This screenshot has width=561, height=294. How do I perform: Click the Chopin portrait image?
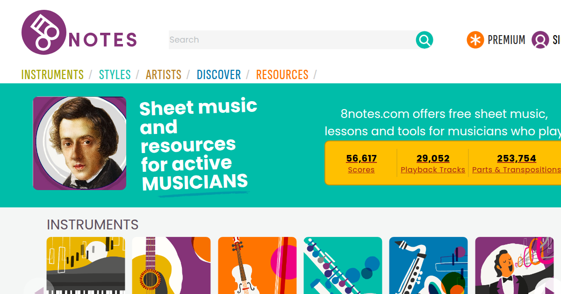point(79,143)
